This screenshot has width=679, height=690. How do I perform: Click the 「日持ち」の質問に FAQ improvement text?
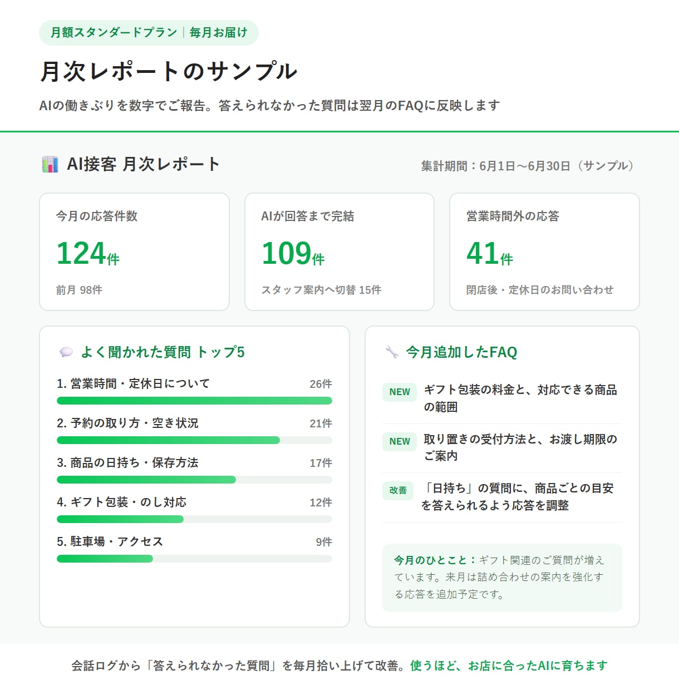point(518,497)
